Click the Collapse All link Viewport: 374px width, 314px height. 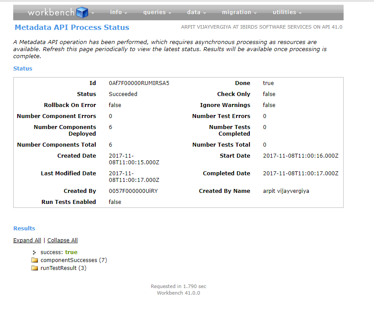(x=63, y=240)
